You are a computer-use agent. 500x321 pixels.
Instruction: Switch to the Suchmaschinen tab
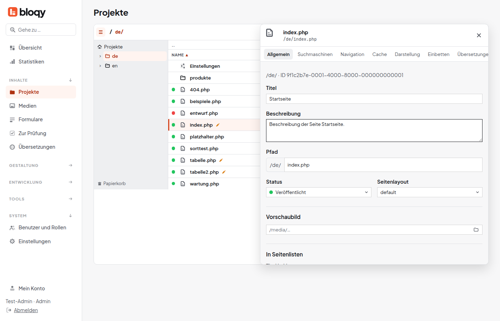[x=315, y=54]
